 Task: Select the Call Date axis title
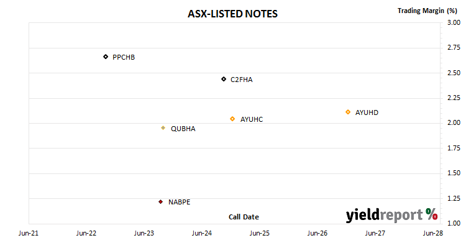click(244, 217)
